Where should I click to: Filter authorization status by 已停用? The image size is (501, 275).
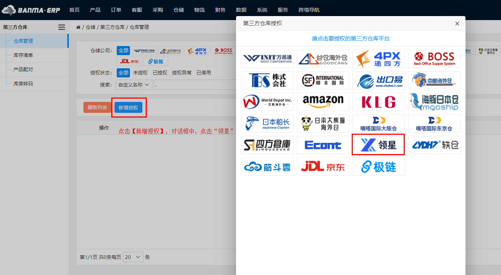[203, 73]
